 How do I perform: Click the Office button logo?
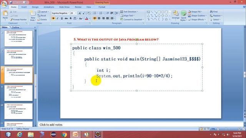coord(4,4)
